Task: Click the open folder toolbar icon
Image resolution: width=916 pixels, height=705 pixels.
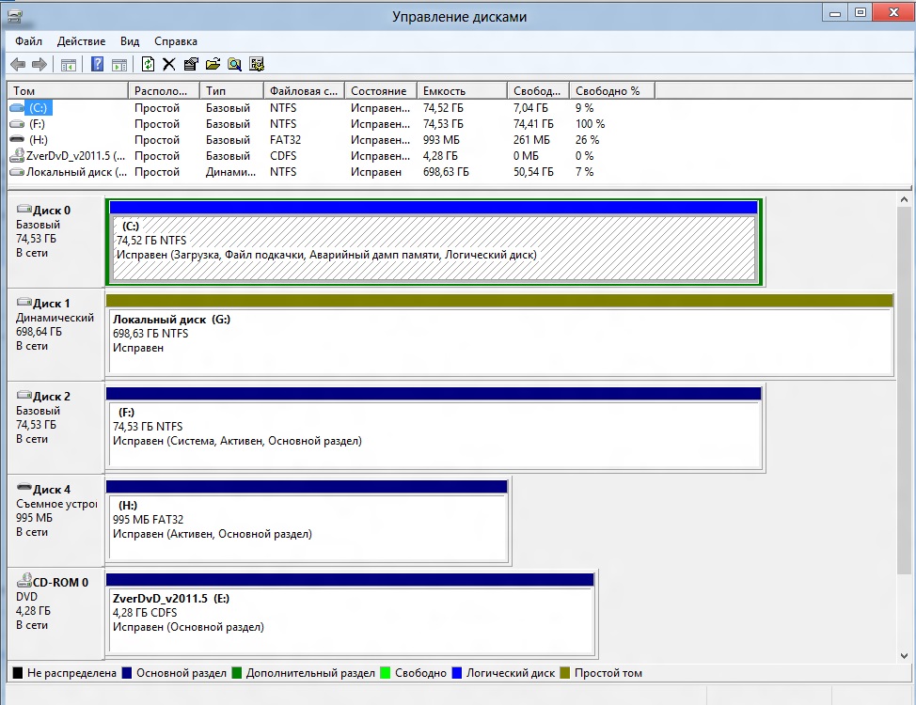Action: pyautogui.click(x=213, y=64)
